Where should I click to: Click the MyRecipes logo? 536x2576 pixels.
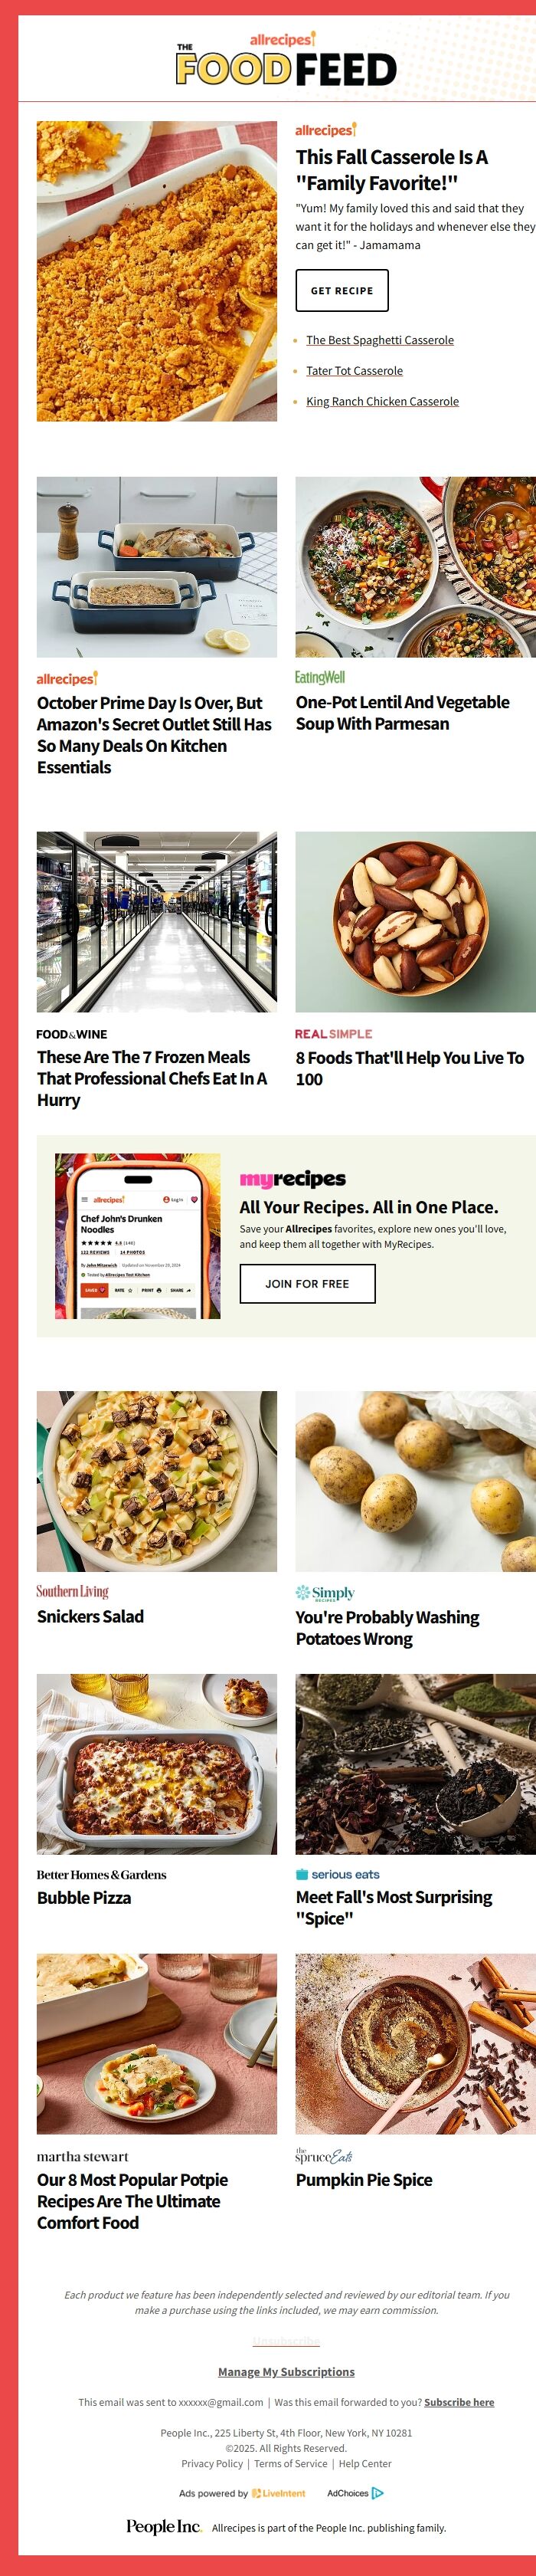pos(293,1178)
